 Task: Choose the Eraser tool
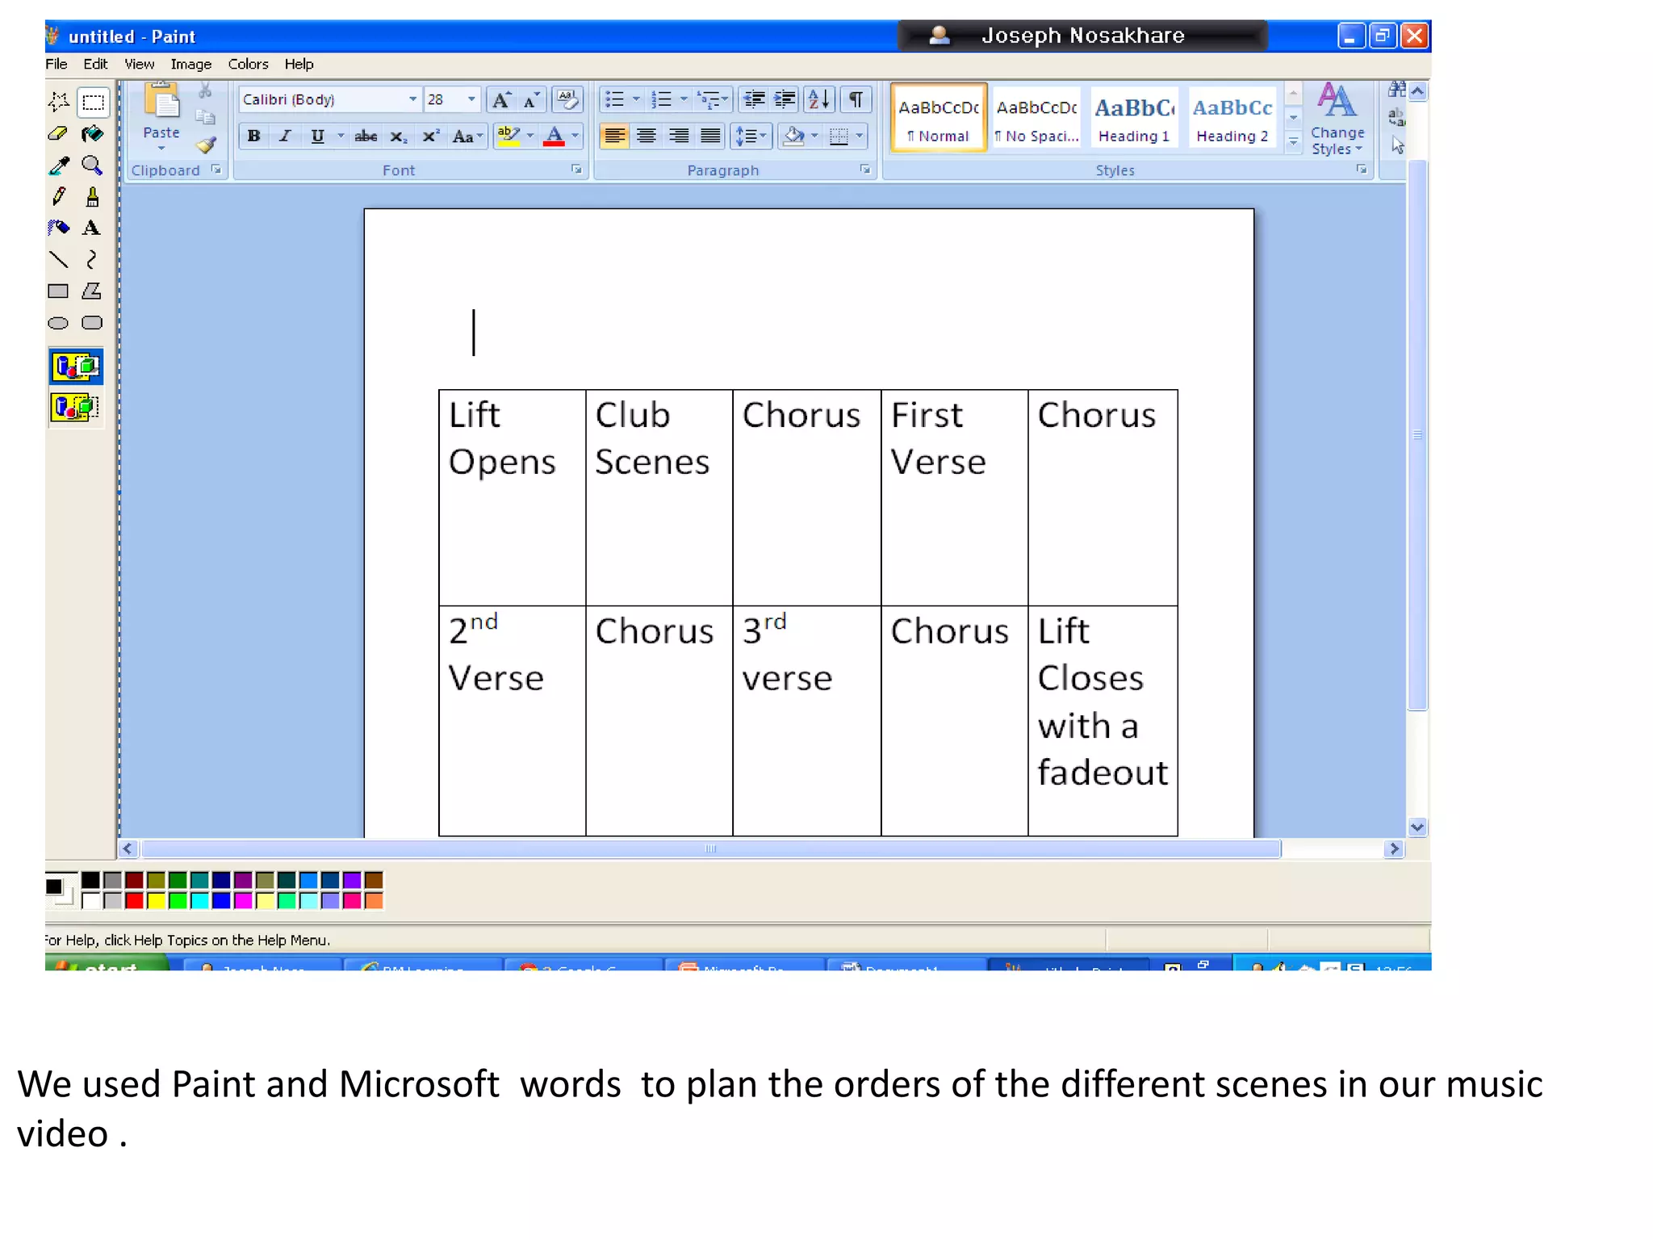[x=58, y=134]
